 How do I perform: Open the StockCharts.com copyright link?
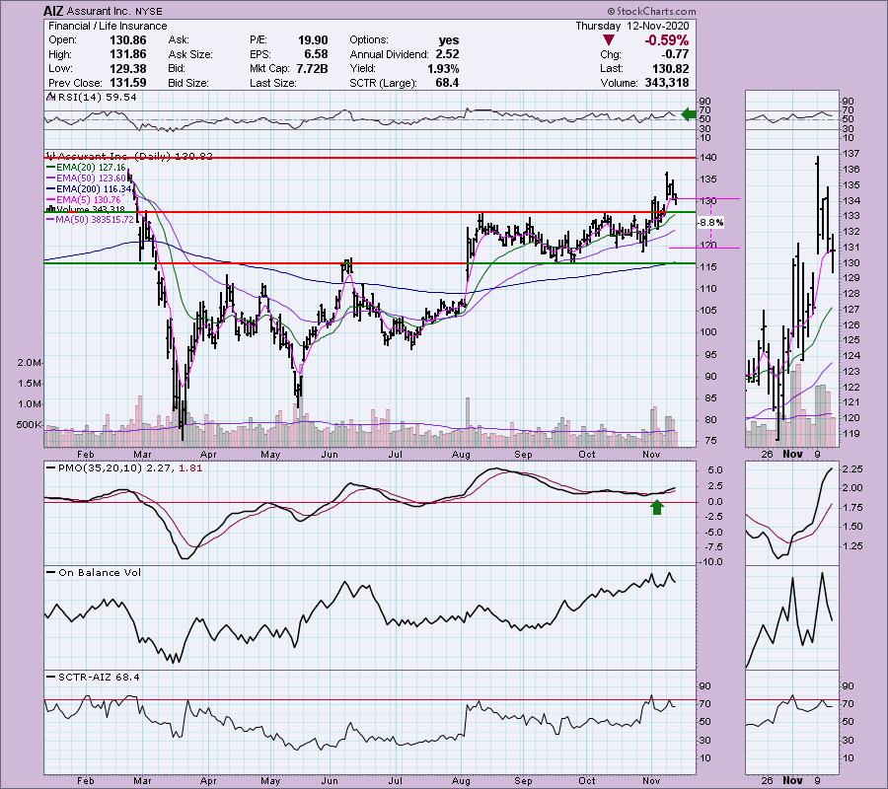click(x=651, y=11)
